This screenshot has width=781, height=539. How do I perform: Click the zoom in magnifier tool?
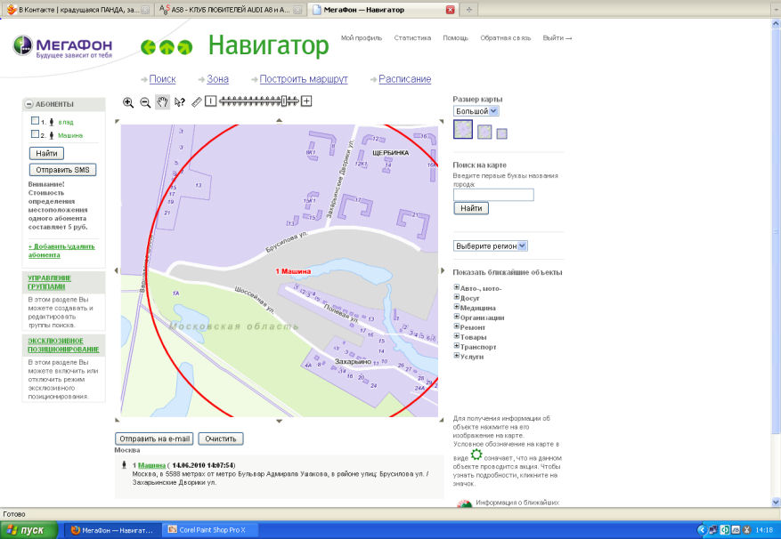(128, 102)
